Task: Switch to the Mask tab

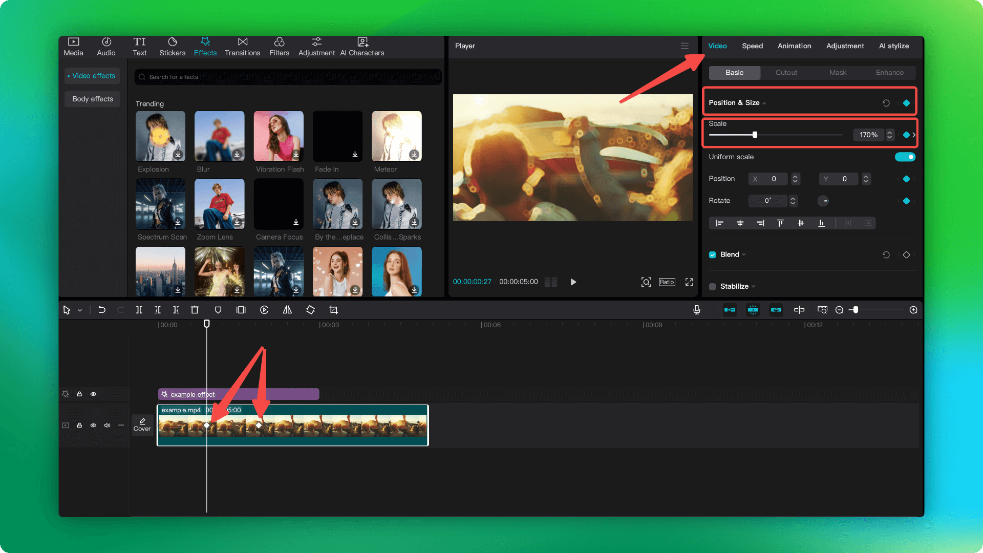Action: [x=838, y=72]
